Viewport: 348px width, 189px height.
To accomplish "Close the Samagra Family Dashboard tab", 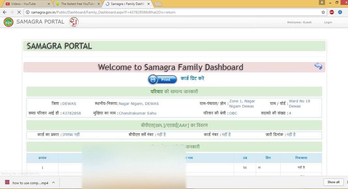I will [148, 4].
